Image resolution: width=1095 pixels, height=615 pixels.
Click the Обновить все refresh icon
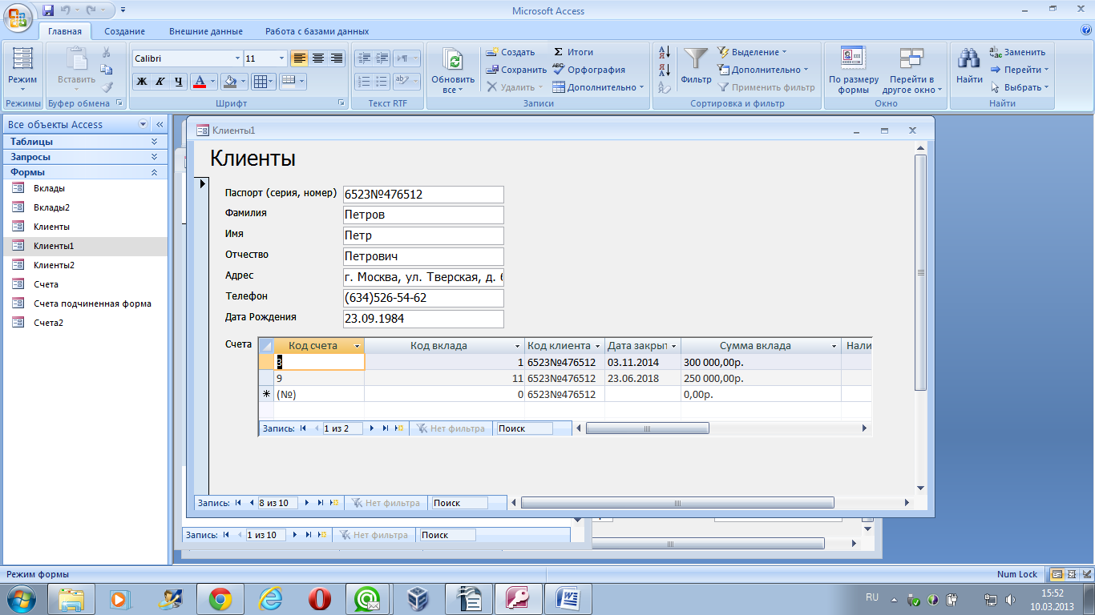(x=454, y=60)
